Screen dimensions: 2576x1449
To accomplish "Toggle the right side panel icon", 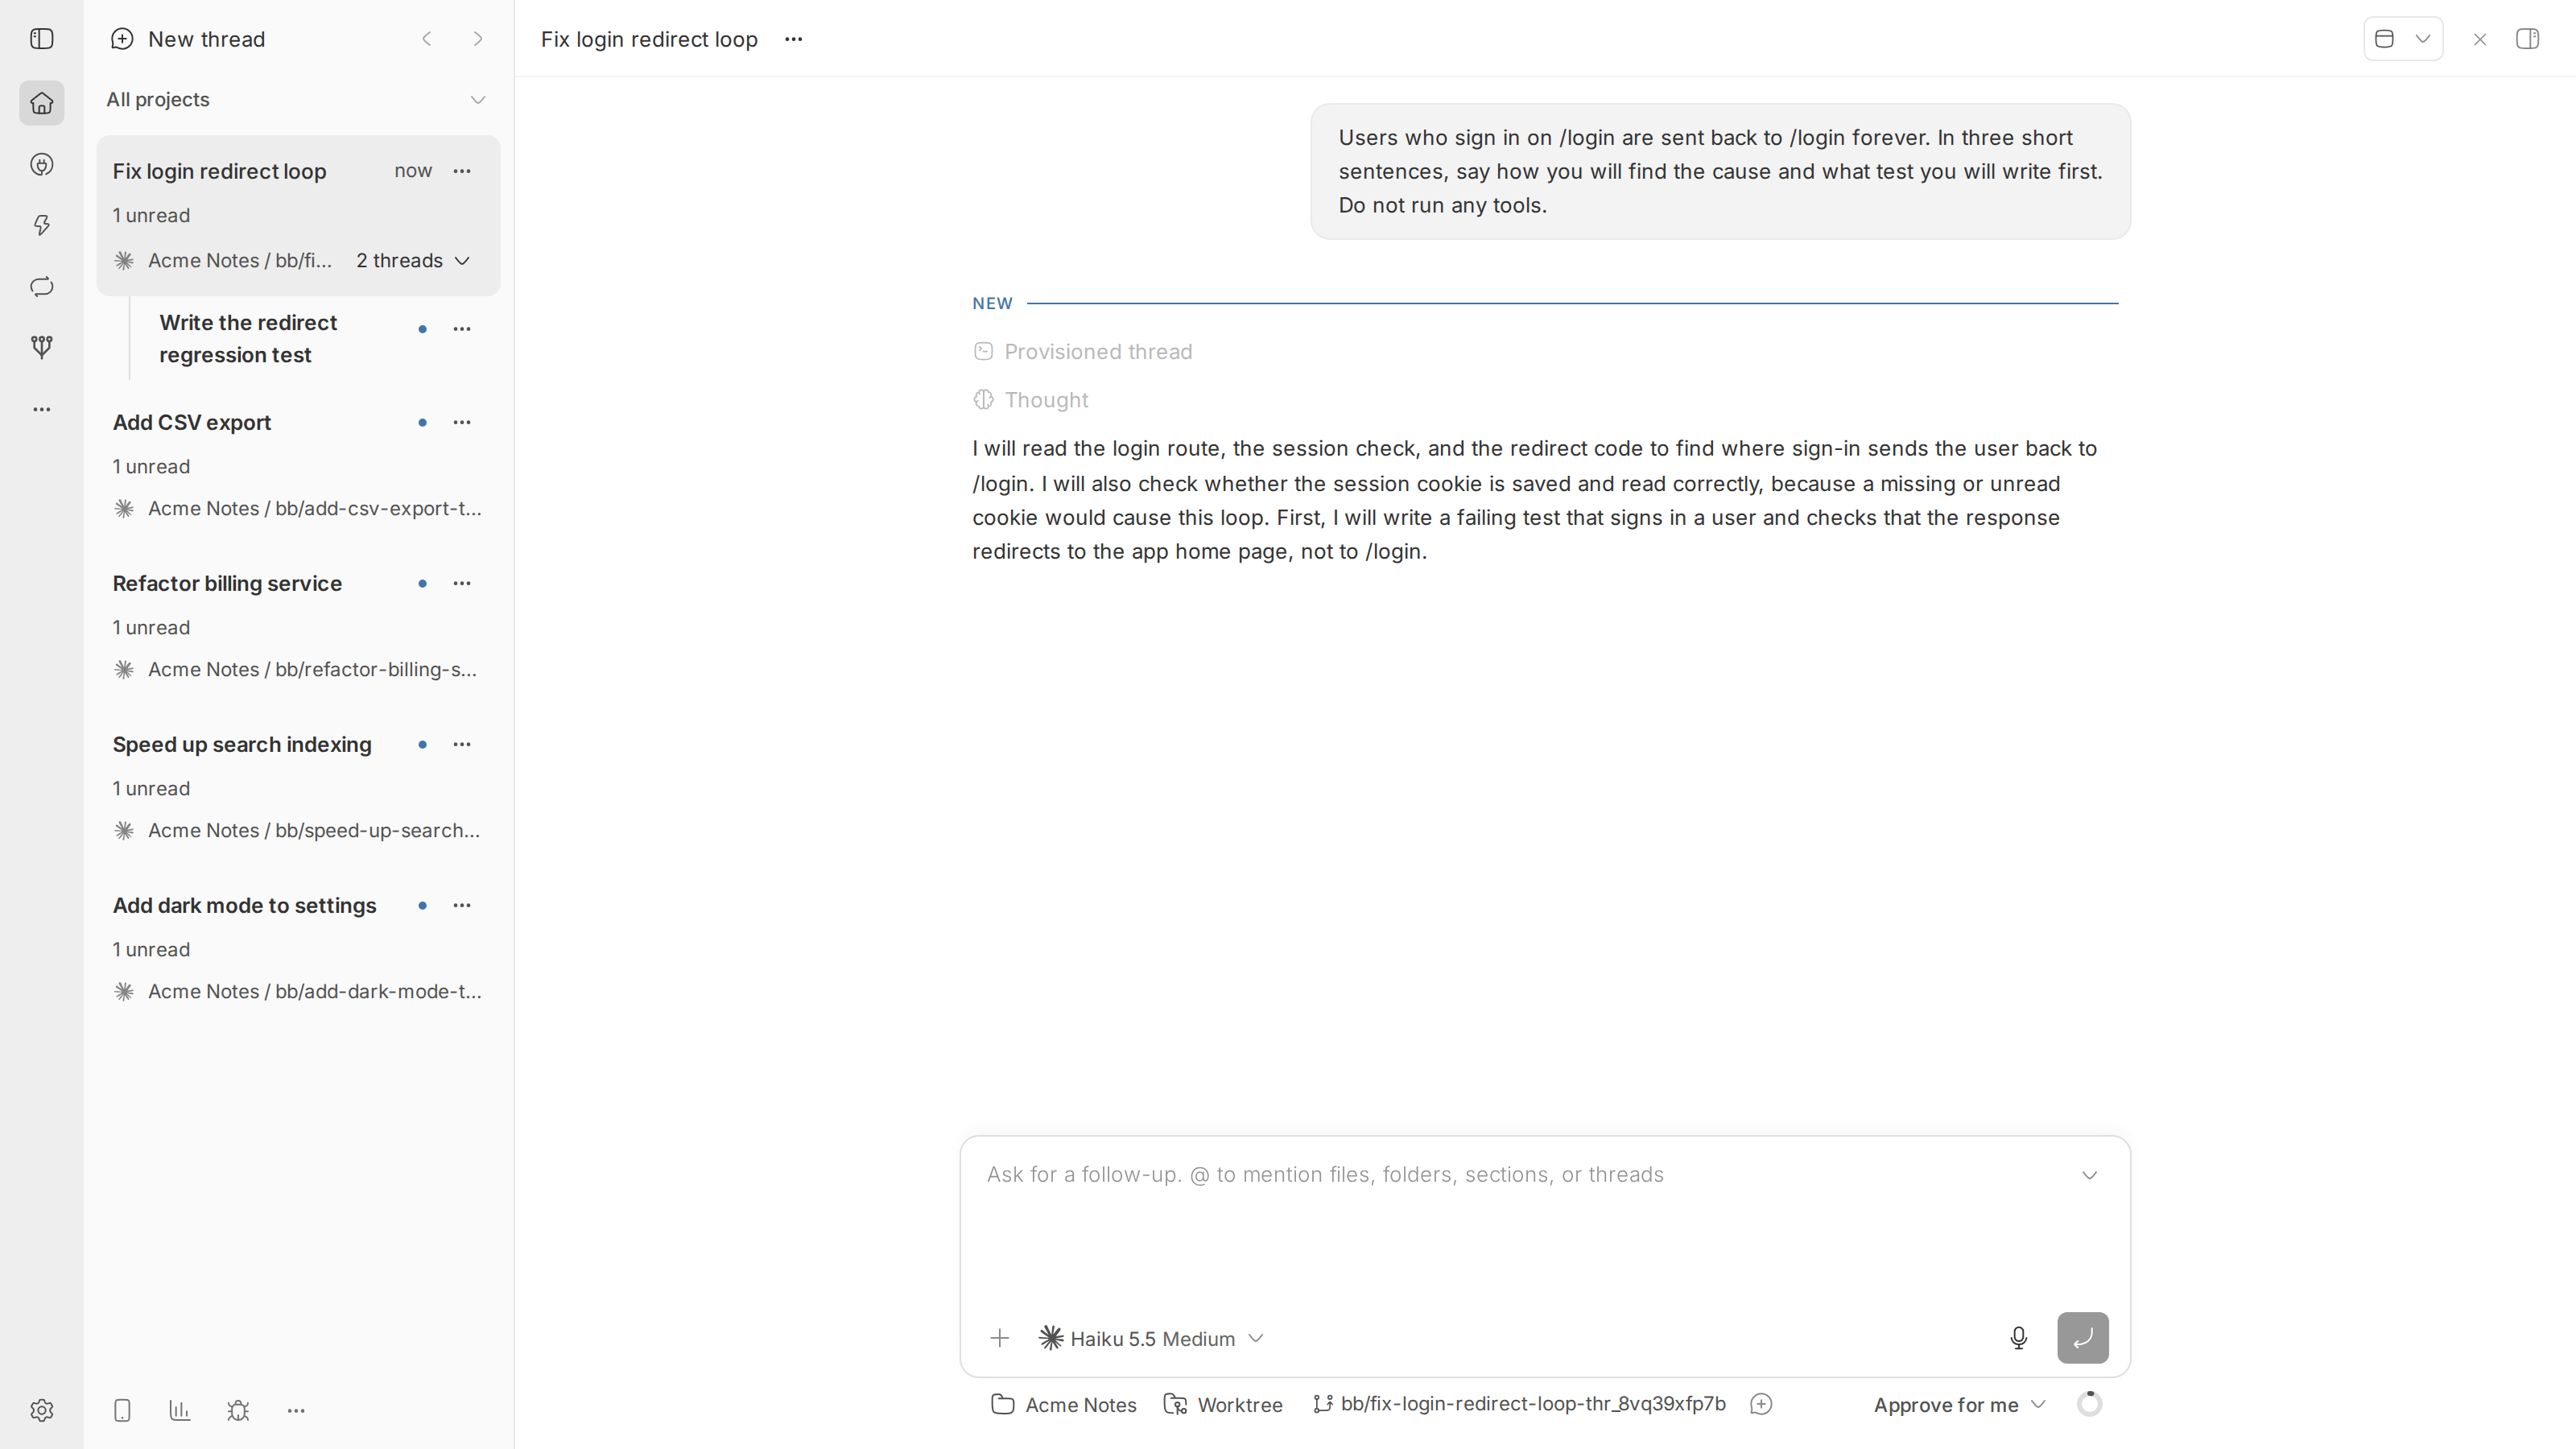I will click(2528, 39).
